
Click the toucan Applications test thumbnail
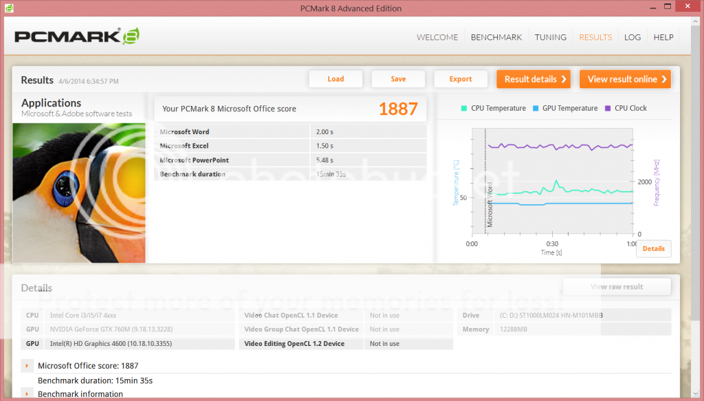coord(79,193)
